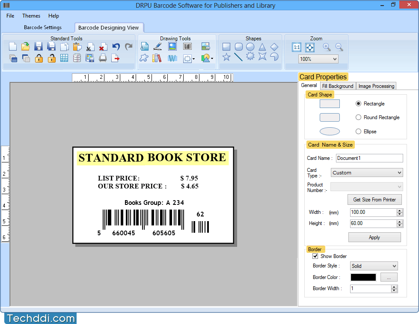Viewport: 419px width, 324px height.
Task: Click the New document icon
Action: point(12,47)
